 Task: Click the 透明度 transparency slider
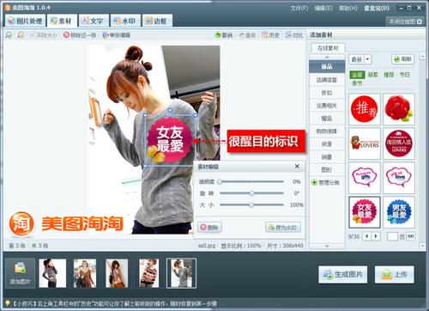pyautogui.click(x=251, y=181)
